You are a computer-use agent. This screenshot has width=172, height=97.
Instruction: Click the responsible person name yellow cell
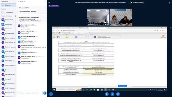click(99, 68)
